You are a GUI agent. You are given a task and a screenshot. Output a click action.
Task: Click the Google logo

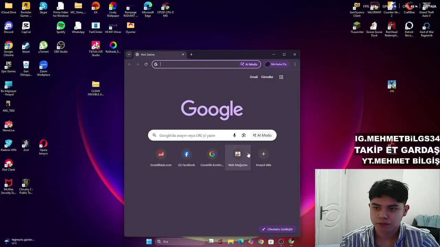212,110
